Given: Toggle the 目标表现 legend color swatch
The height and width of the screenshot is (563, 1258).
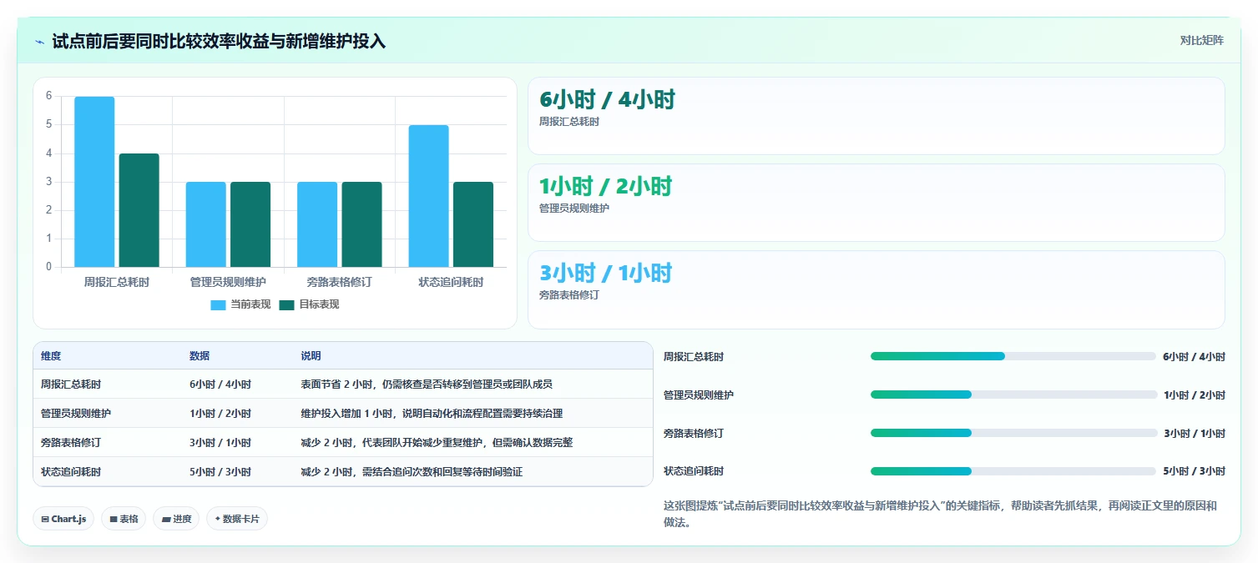Looking at the screenshot, I should (x=286, y=304).
